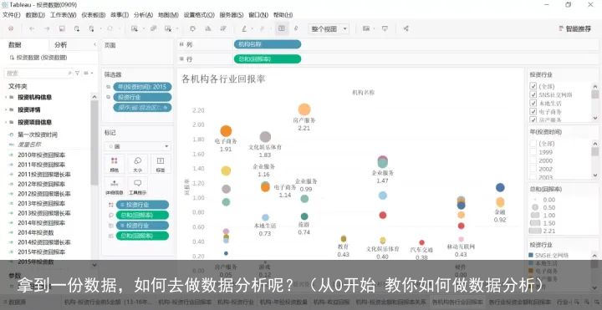Click 智能推荐 Show Me button

pos(574,28)
